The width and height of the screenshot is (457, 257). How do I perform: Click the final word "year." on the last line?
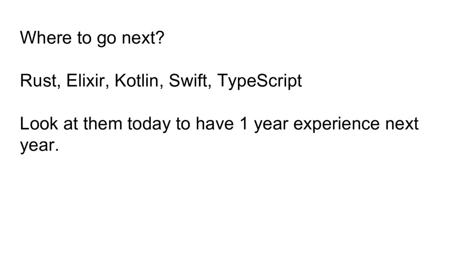39,146
